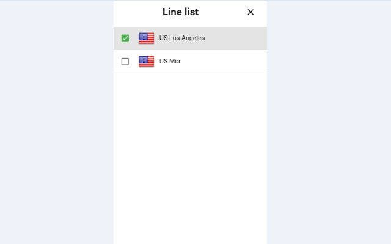Click the Line list heading
The image size is (391, 244).
pos(180,12)
